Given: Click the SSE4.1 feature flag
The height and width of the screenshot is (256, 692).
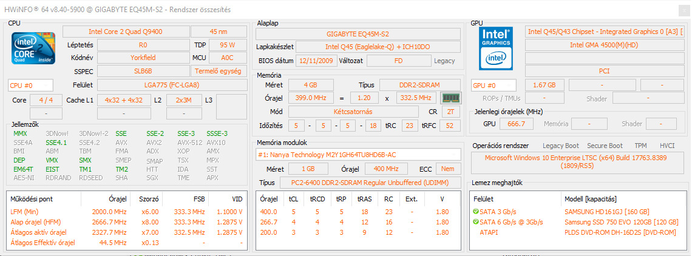Looking at the screenshot, I should (x=56, y=143).
